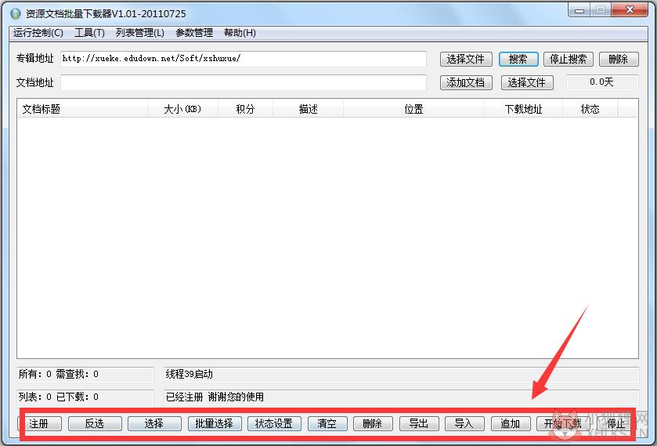Click the application icon in title bar
Image resolution: width=657 pixels, height=446 pixels.
(x=16, y=14)
